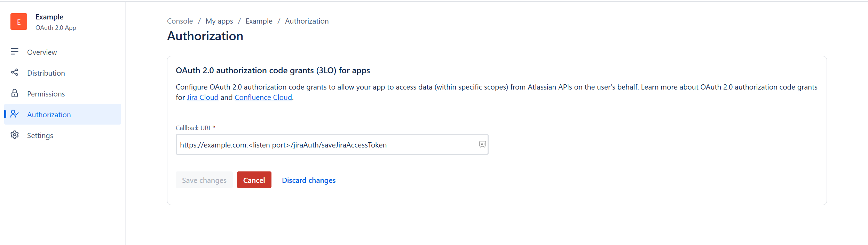Image resolution: width=868 pixels, height=245 pixels.
Task: Click the Overview list icon in sidebar
Action: click(15, 52)
